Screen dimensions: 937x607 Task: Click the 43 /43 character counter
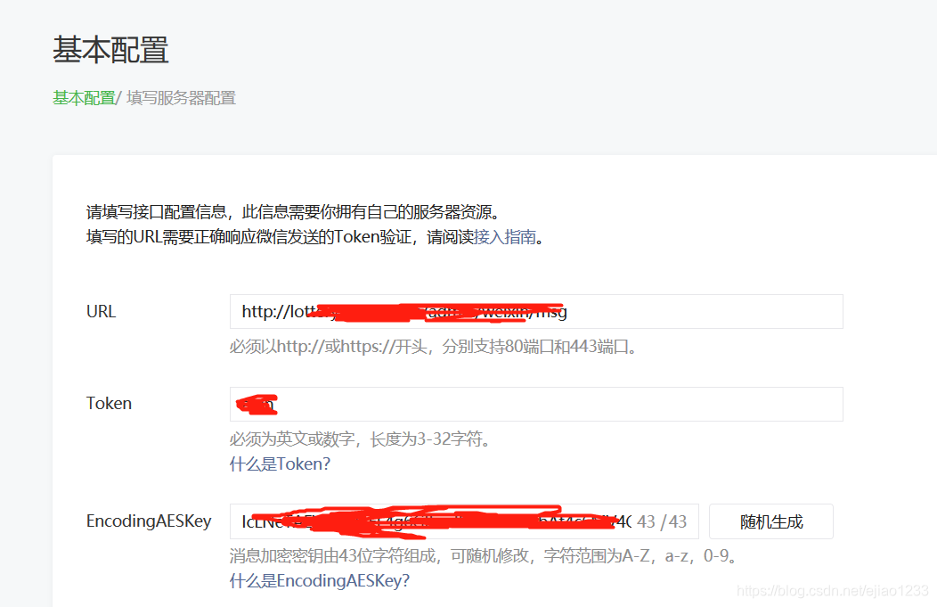(662, 521)
